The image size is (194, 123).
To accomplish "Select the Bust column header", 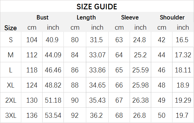I will point(43,17).
